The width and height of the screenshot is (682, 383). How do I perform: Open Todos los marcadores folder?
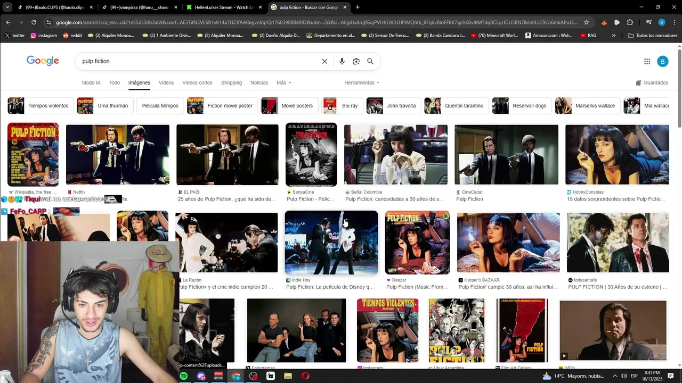(x=653, y=36)
